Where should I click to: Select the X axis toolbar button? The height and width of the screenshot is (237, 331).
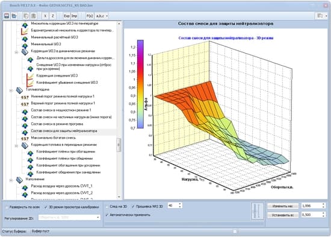(x=45, y=16)
